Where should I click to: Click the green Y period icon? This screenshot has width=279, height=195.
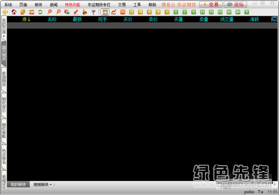pos(247,12)
